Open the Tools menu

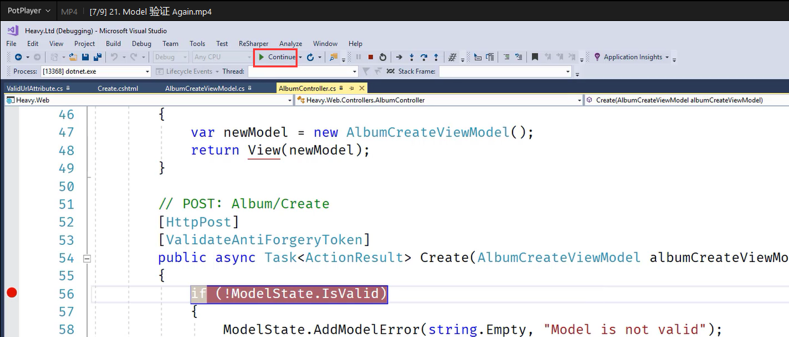pyautogui.click(x=198, y=44)
